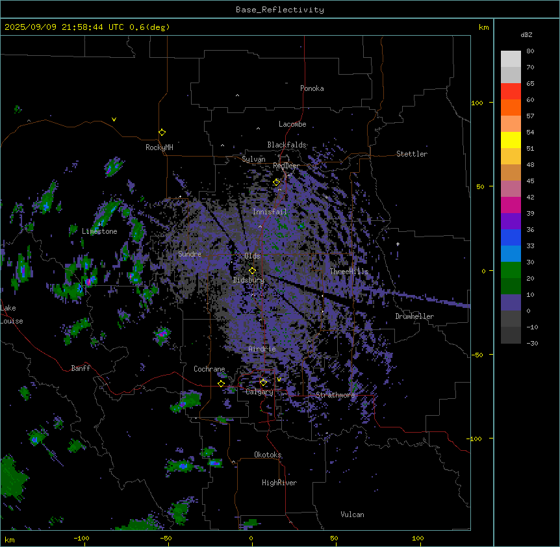Select the Calgary label
The height and width of the screenshot is (547, 560).
click(259, 392)
